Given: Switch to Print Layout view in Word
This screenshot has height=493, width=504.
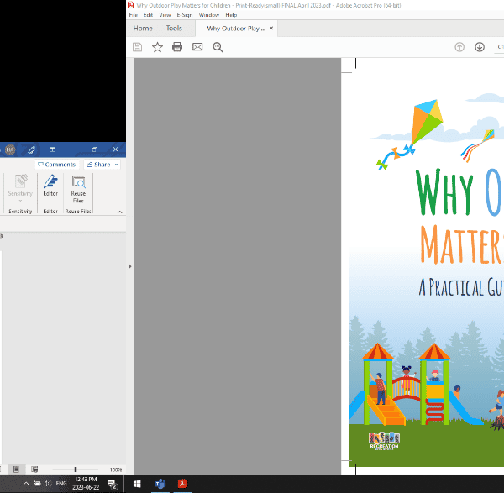Looking at the screenshot, I should coord(14,469).
